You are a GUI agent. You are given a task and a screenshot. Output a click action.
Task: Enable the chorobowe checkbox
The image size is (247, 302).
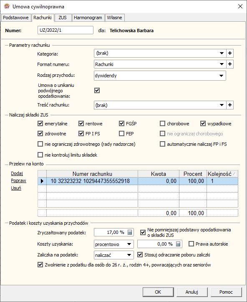pyautogui.click(x=162, y=124)
